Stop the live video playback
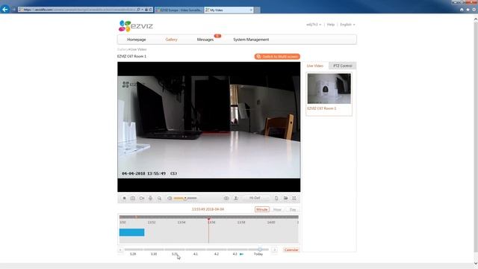This screenshot has height=269, width=478. 124,198
